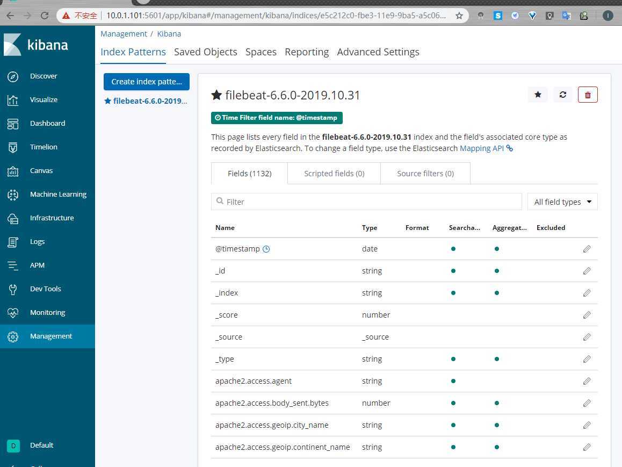Click the Format column header

point(417,228)
